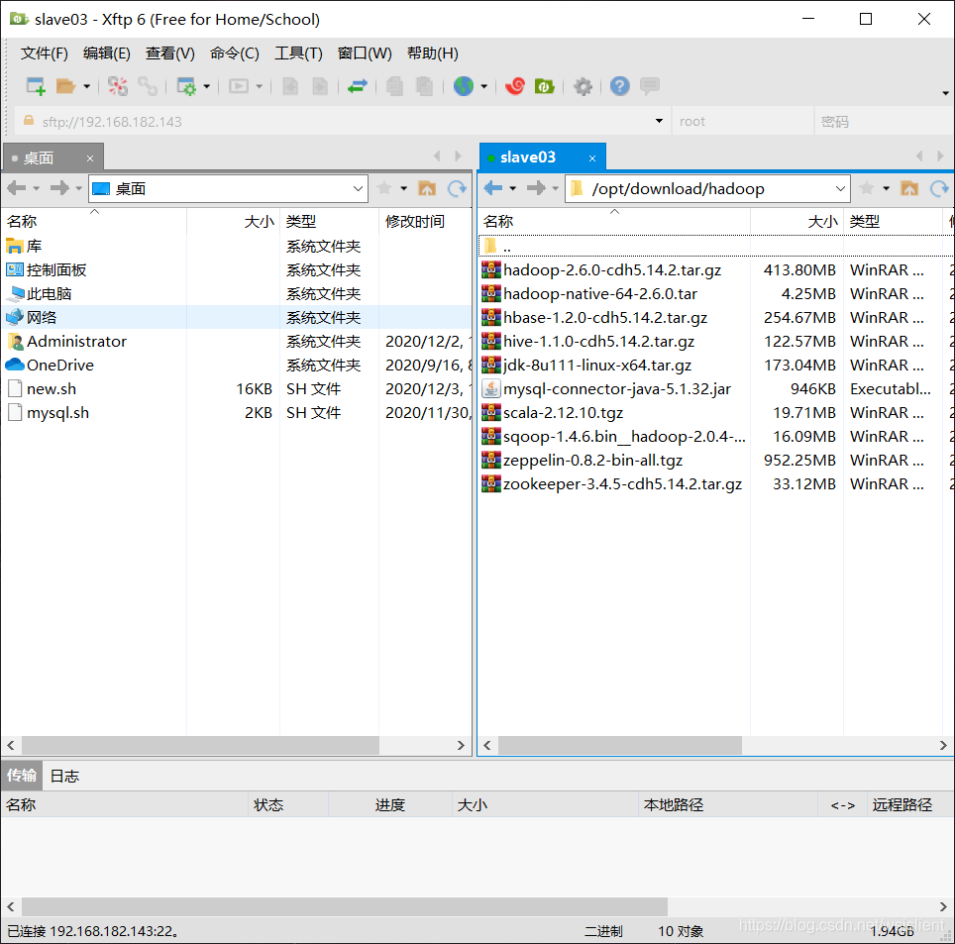Image resolution: width=955 pixels, height=944 pixels.
Task: Click the Open Session folder icon
Action: pos(65,86)
